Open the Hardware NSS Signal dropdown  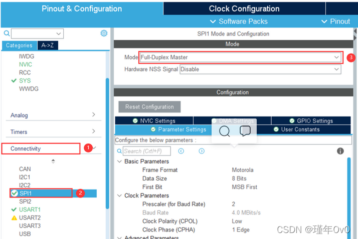click(260, 69)
